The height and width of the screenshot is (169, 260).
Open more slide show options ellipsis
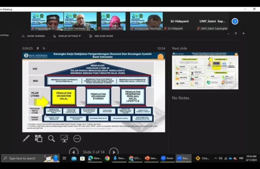77,139
